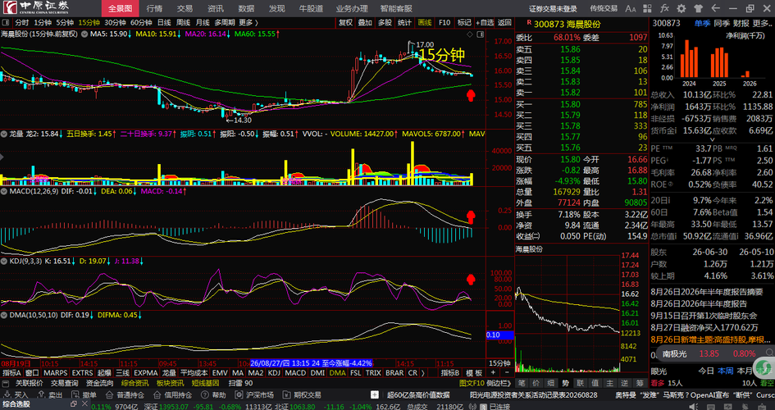Click the gear icon beside 龙量 indicator
This screenshot has height=410, width=775.
pos(4,134)
